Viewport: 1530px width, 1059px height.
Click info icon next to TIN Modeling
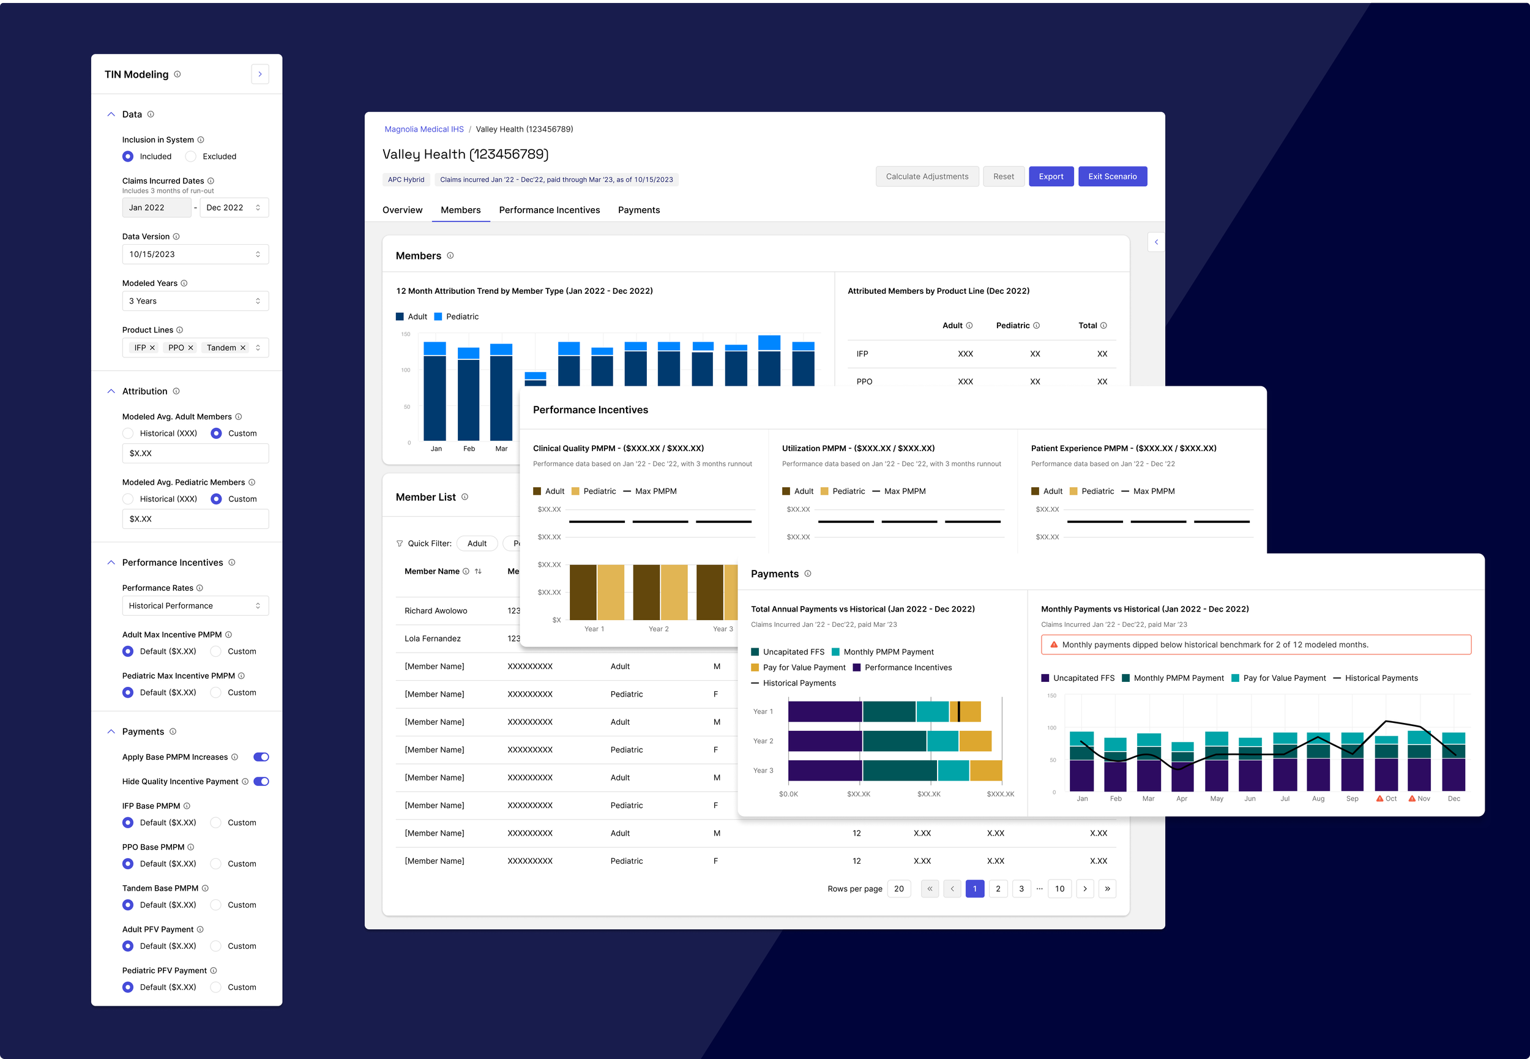point(177,74)
